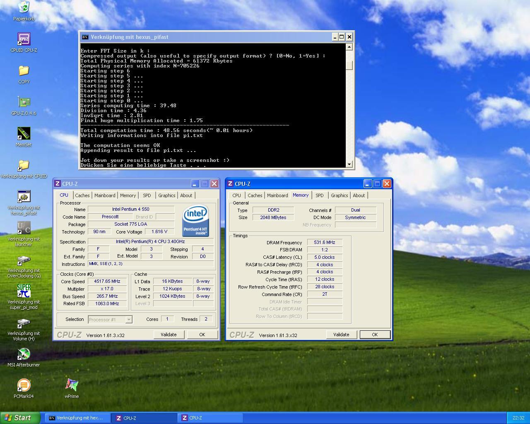530x424 pixels.
Task: Click the Size value 2048 MBytes
Action: tap(273, 217)
